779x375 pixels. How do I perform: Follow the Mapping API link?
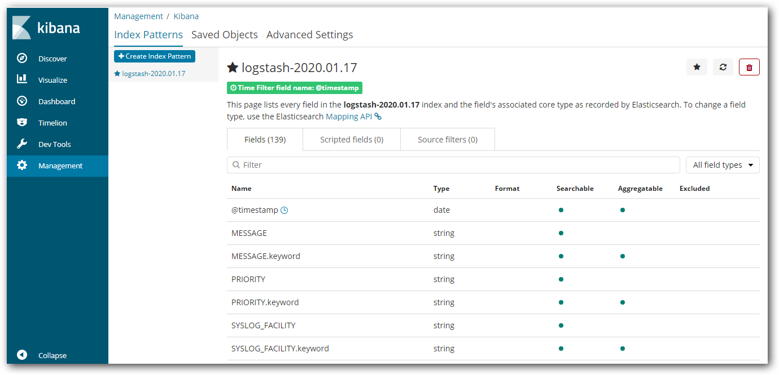[349, 117]
